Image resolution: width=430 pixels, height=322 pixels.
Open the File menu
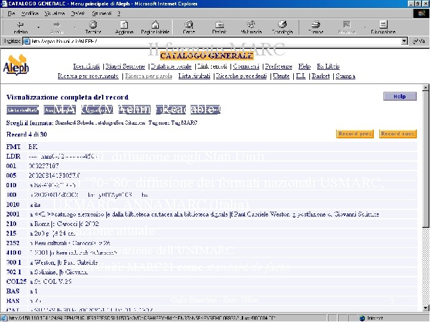(x=11, y=13)
